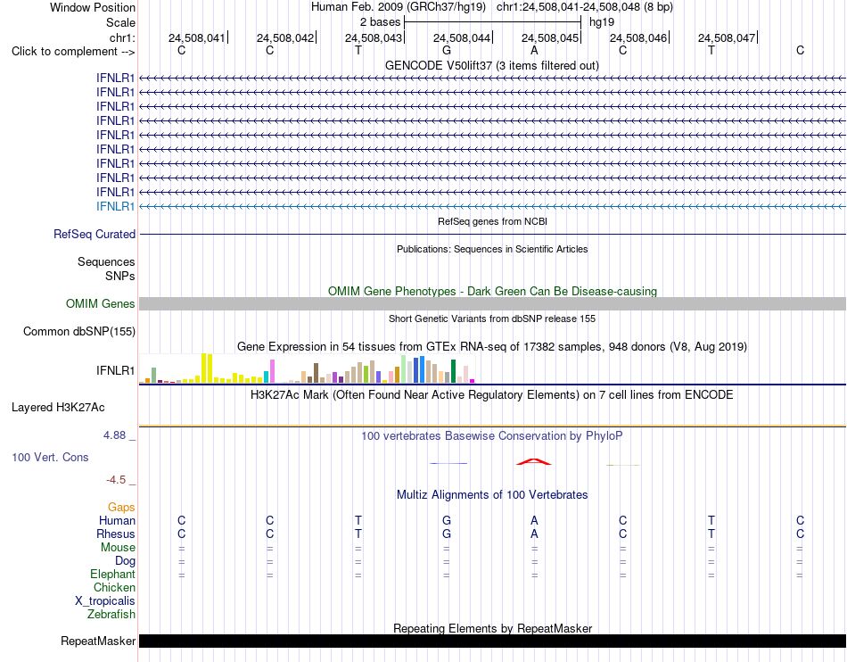Open the OMIM Gene Phenotypes track title

point(492,291)
